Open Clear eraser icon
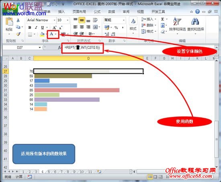The image size is (221, 182). (x=163, y=32)
